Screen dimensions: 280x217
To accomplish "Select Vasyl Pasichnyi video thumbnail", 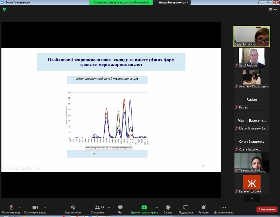I will (x=252, y=57).
